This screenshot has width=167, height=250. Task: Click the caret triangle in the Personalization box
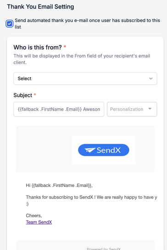(x=150, y=109)
